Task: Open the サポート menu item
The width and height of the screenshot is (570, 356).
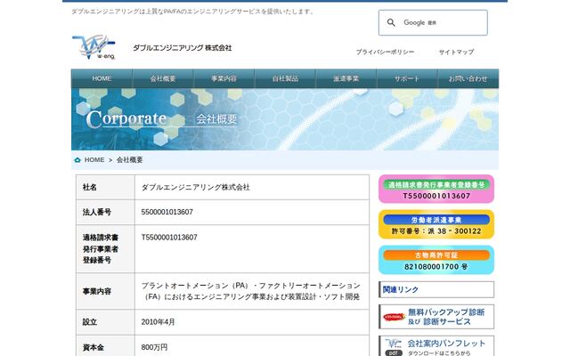Action: [407, 78]
